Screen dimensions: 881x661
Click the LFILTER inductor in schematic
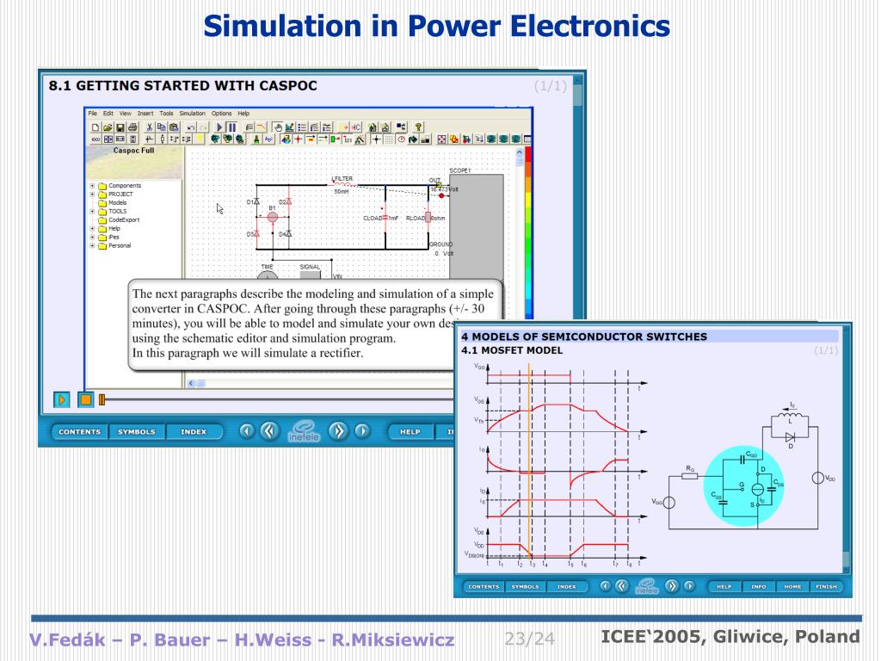(x=342, y=184)
